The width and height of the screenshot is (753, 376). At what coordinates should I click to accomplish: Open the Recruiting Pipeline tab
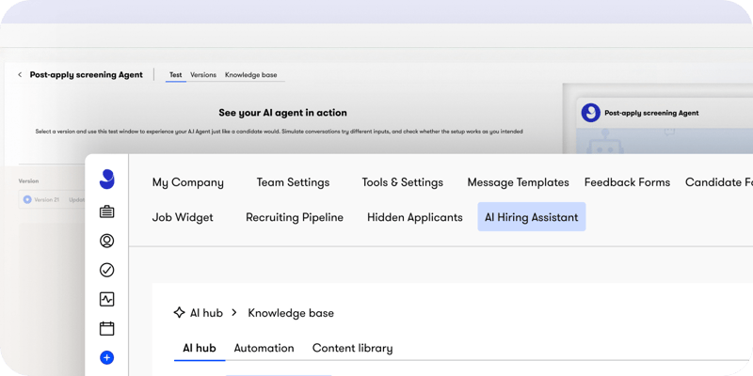click(295, 217)
